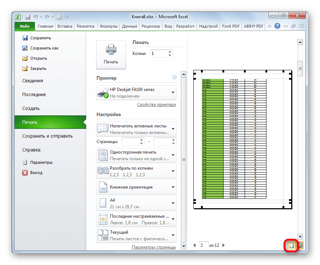Click the Help question mark icon above ribbon
Screen dimensions: 320x265
[277, 26]
